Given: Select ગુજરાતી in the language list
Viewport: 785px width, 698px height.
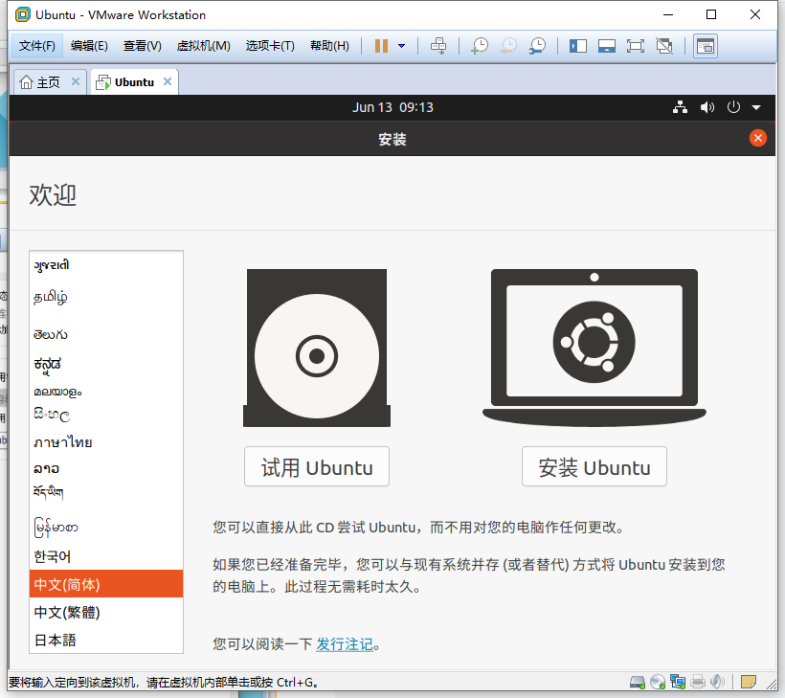Looking at the screenshot, I should tap(106, 265).
